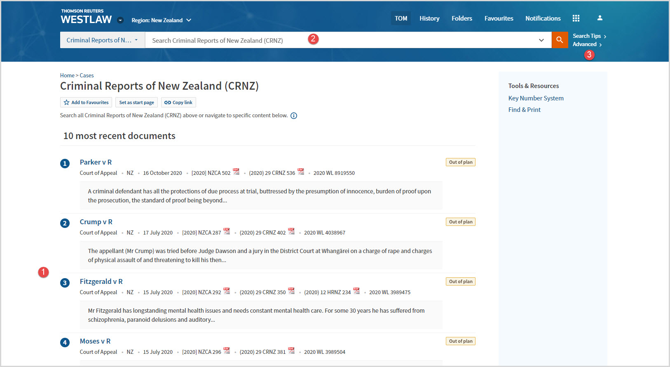Click the Thomson Reuters Westlaw logo
The width and height of the screenshot is (670, 367).
[x=86, y=16]
